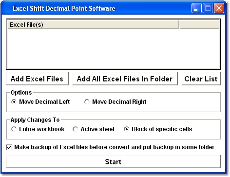Minimize the Excel Shift Decimal Point window
This screenshot has width=230, height=177.
pyautogui.click(x=196, y=8)
